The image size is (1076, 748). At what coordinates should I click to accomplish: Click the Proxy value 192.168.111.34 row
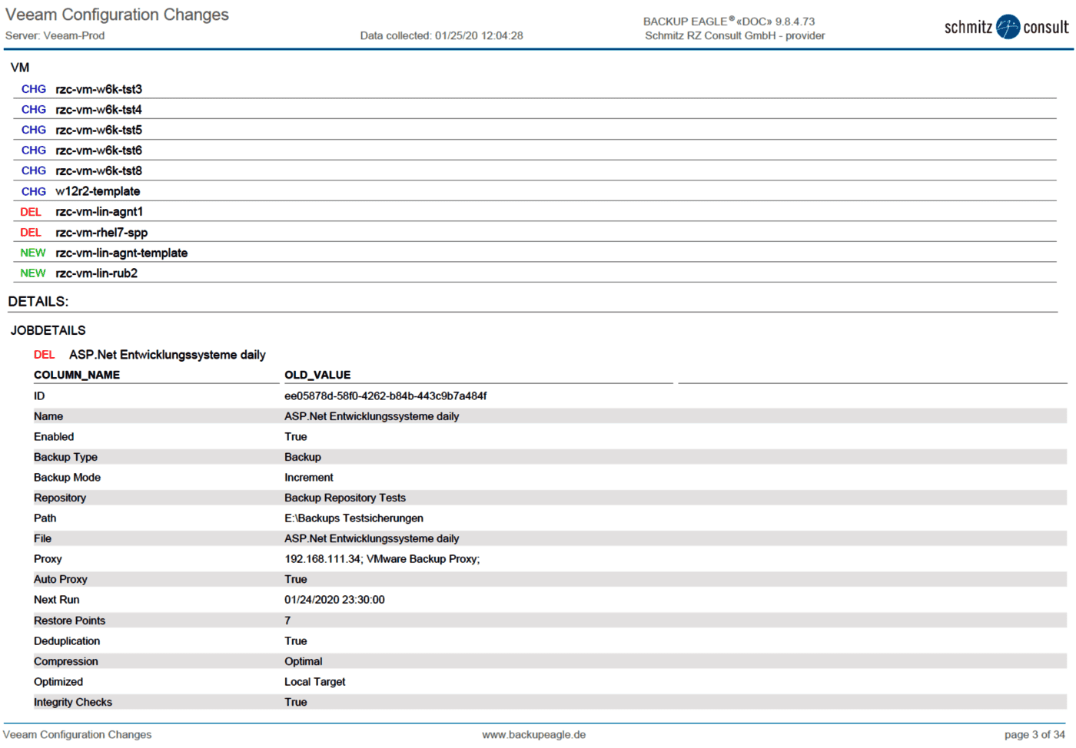click(x=382, y=559)
